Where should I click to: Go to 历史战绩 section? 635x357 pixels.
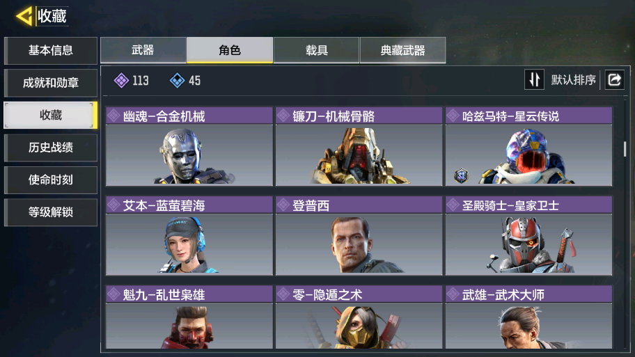pos(51,148)
